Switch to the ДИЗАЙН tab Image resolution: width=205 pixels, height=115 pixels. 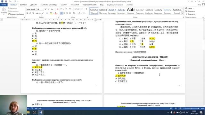click(x=34, y=5)
